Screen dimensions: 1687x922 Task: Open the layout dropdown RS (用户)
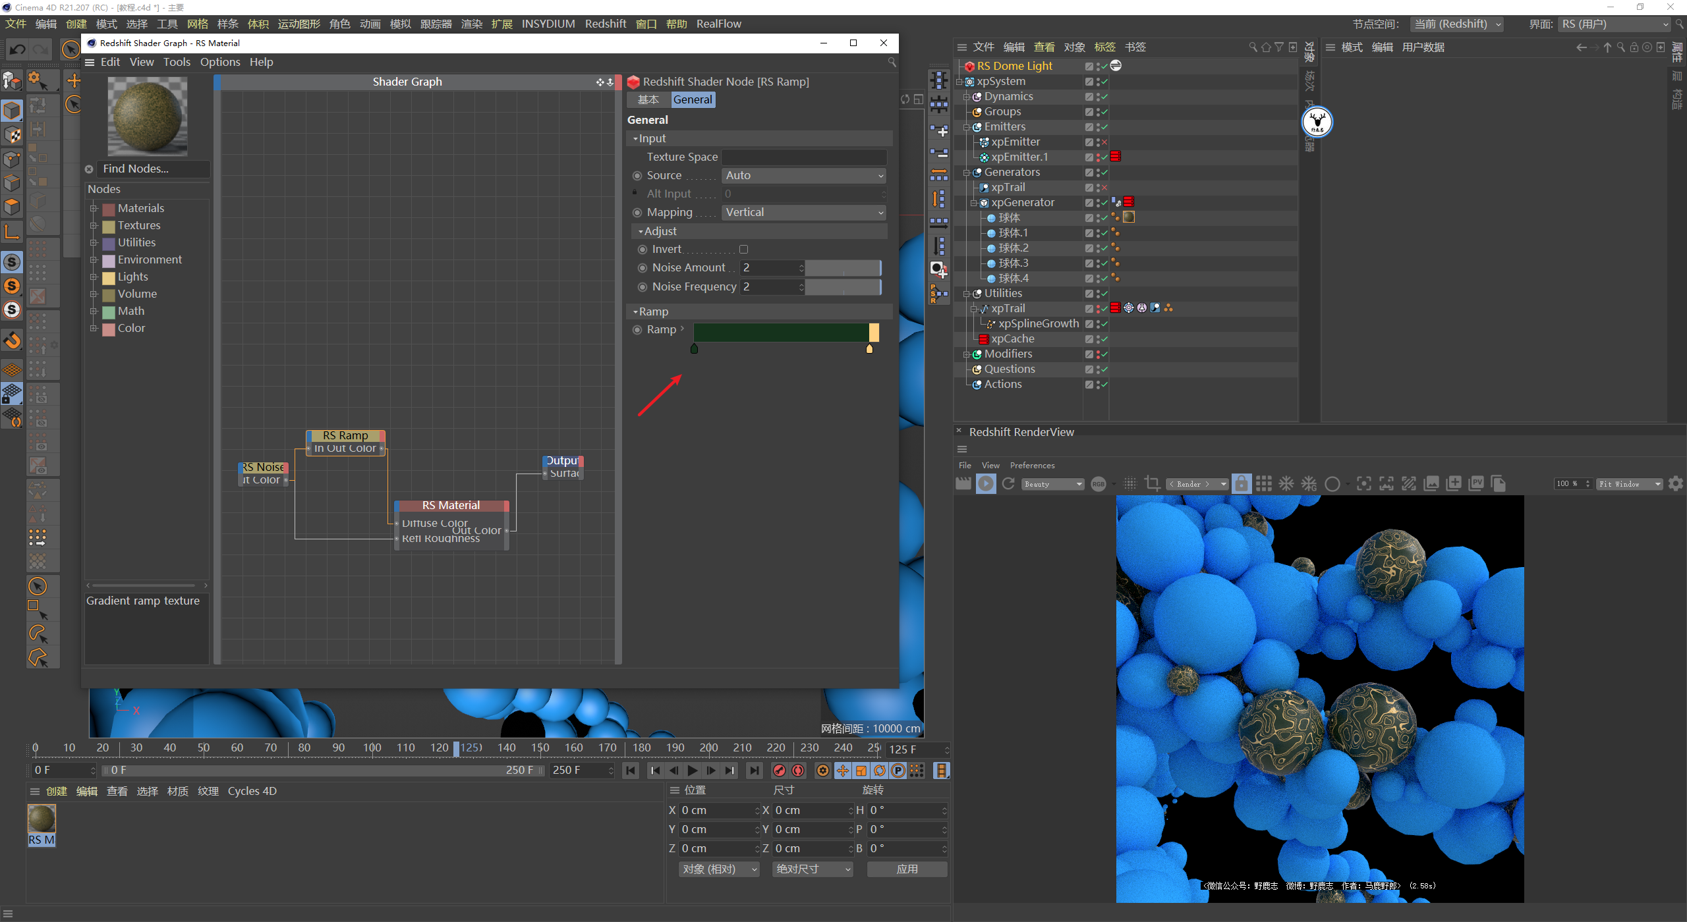pyautogui.click(x=1615, y=24)
